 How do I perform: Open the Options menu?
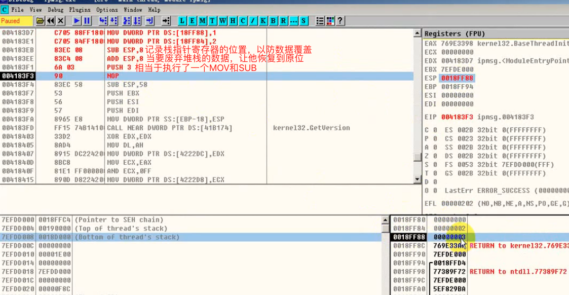(x=107, y=10)
